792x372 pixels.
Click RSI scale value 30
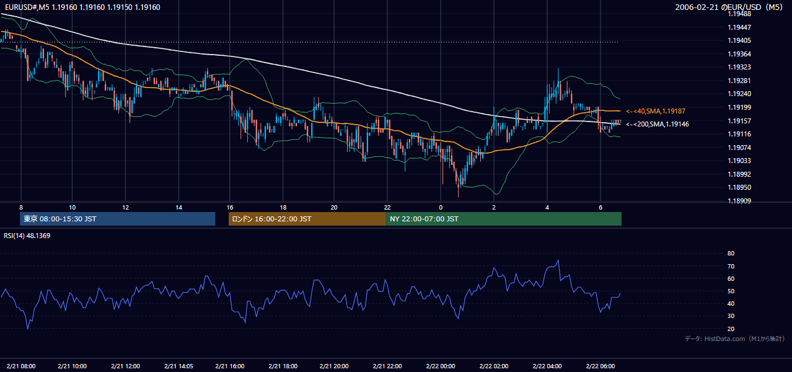[x=731, y=316]
